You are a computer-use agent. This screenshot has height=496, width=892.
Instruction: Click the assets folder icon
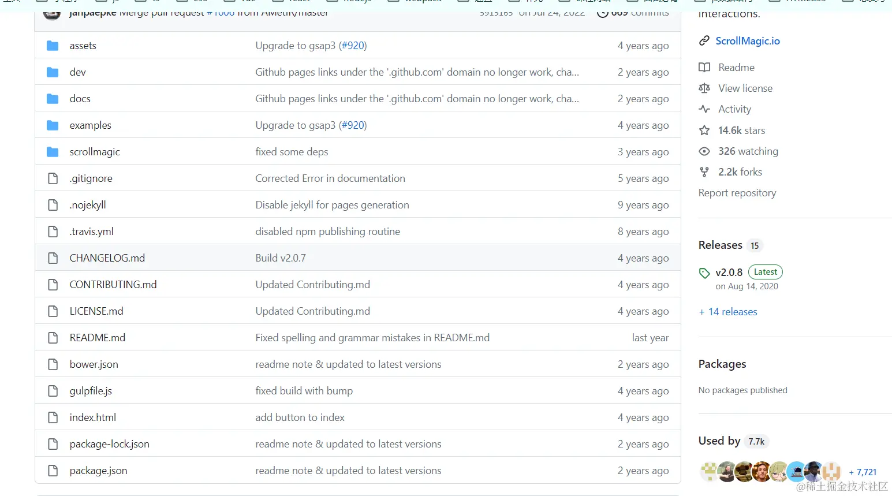(x=53, y=46)
